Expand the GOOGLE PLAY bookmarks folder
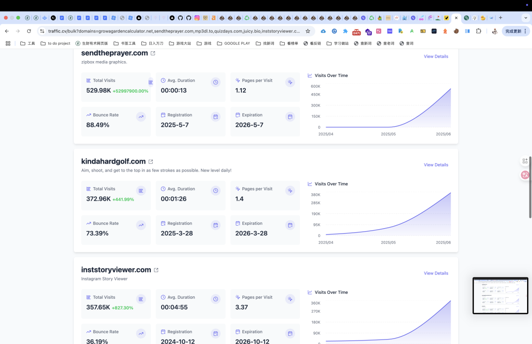 233,43
